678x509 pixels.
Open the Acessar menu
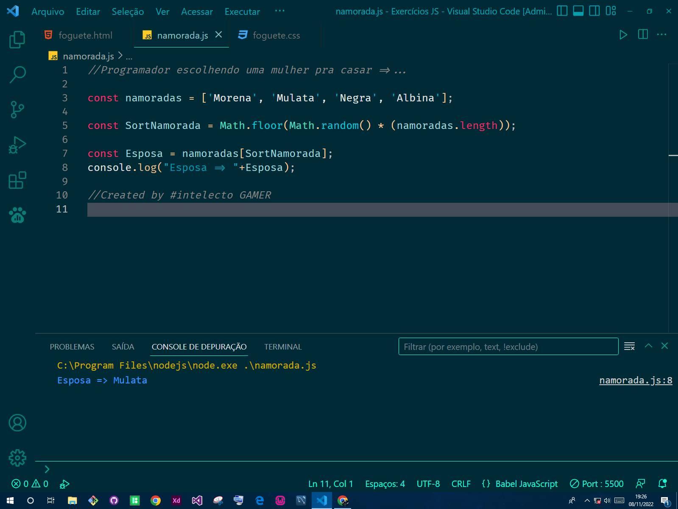pyautogui.click(x=197, y=11)
